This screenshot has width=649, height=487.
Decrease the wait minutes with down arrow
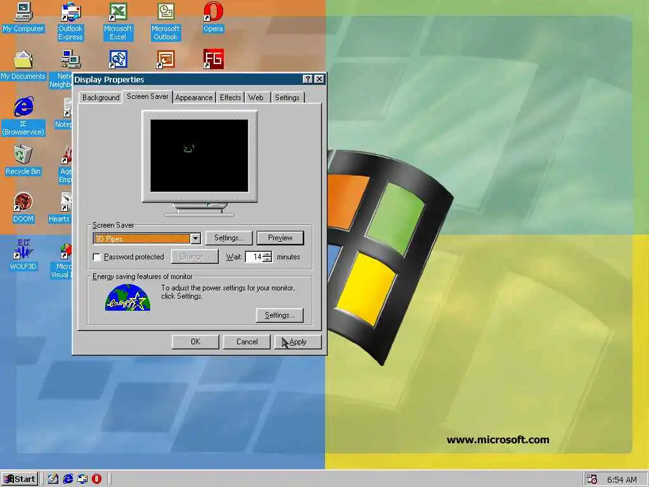click(268, 259)
